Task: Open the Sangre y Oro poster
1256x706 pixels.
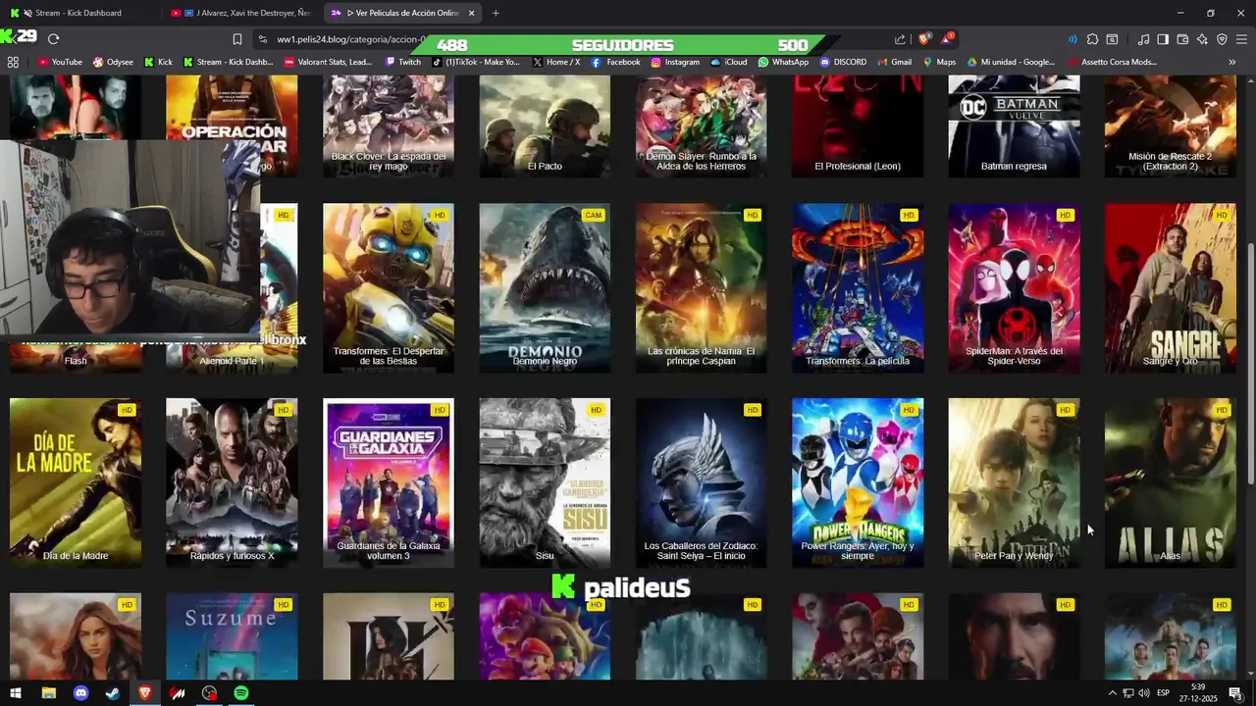Action: point(1171,288)
